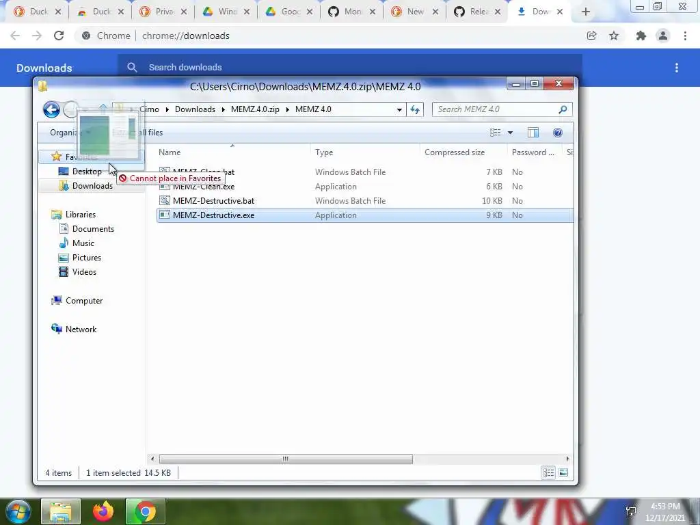Click Chrome reload page button

click(59, 36)
